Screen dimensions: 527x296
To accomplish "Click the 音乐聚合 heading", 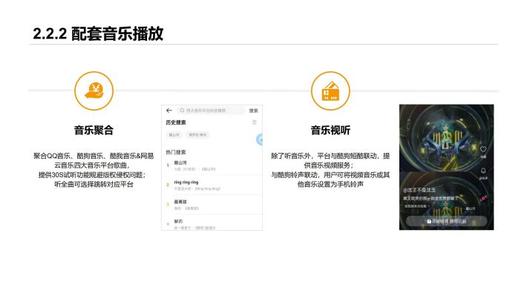I will click(x=94, y=130).
